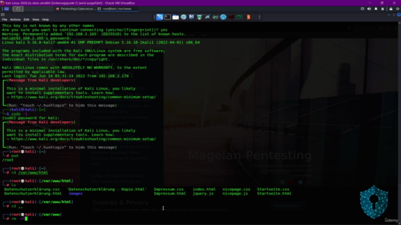Open the View menu
Image resolution: width=401 pixels, height=225 pixels.
pos(36,19)
